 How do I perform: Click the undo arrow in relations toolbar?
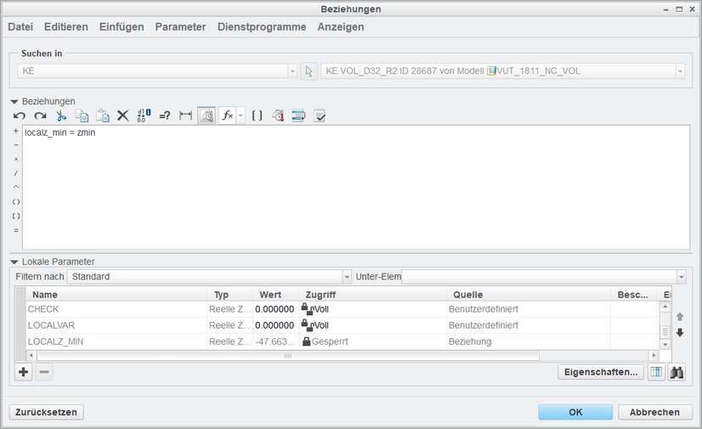click(20, 116)
